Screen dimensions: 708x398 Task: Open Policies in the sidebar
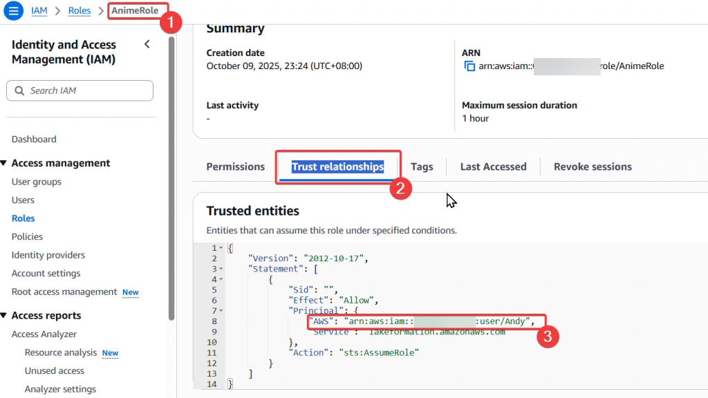(x=27, y=236)
